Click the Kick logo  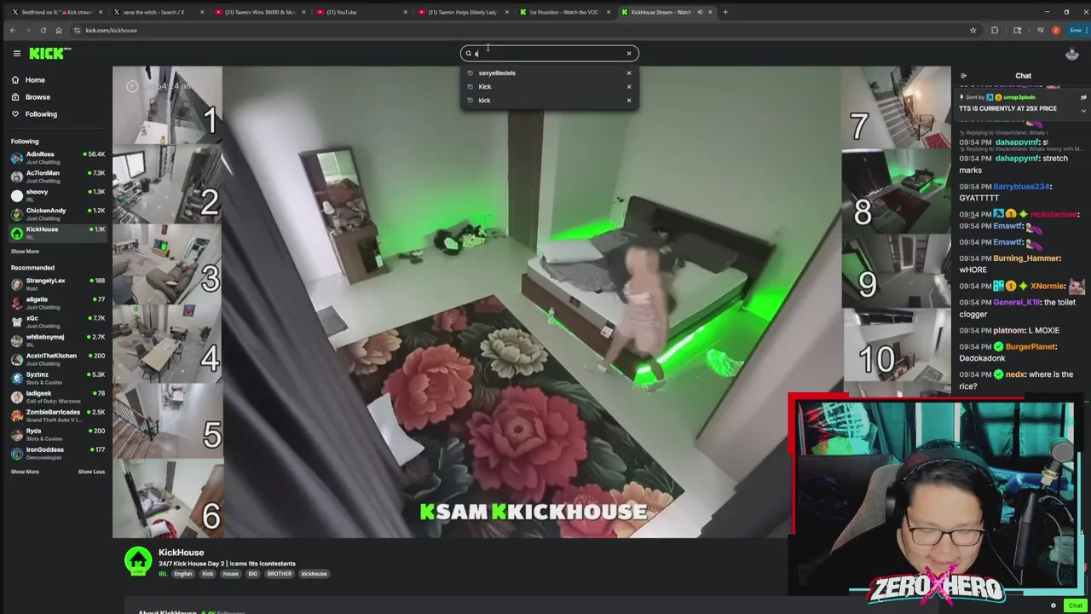pyautogui.click(x=50, y=53)
